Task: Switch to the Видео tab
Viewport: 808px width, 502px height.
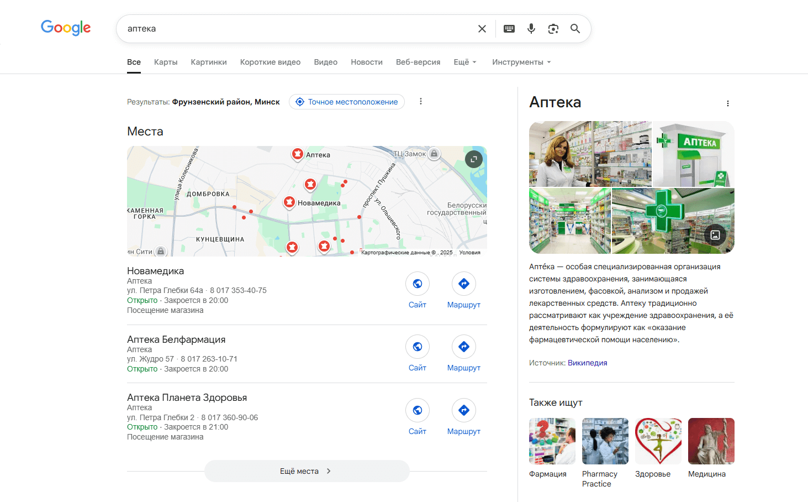Action: point(326,62)
